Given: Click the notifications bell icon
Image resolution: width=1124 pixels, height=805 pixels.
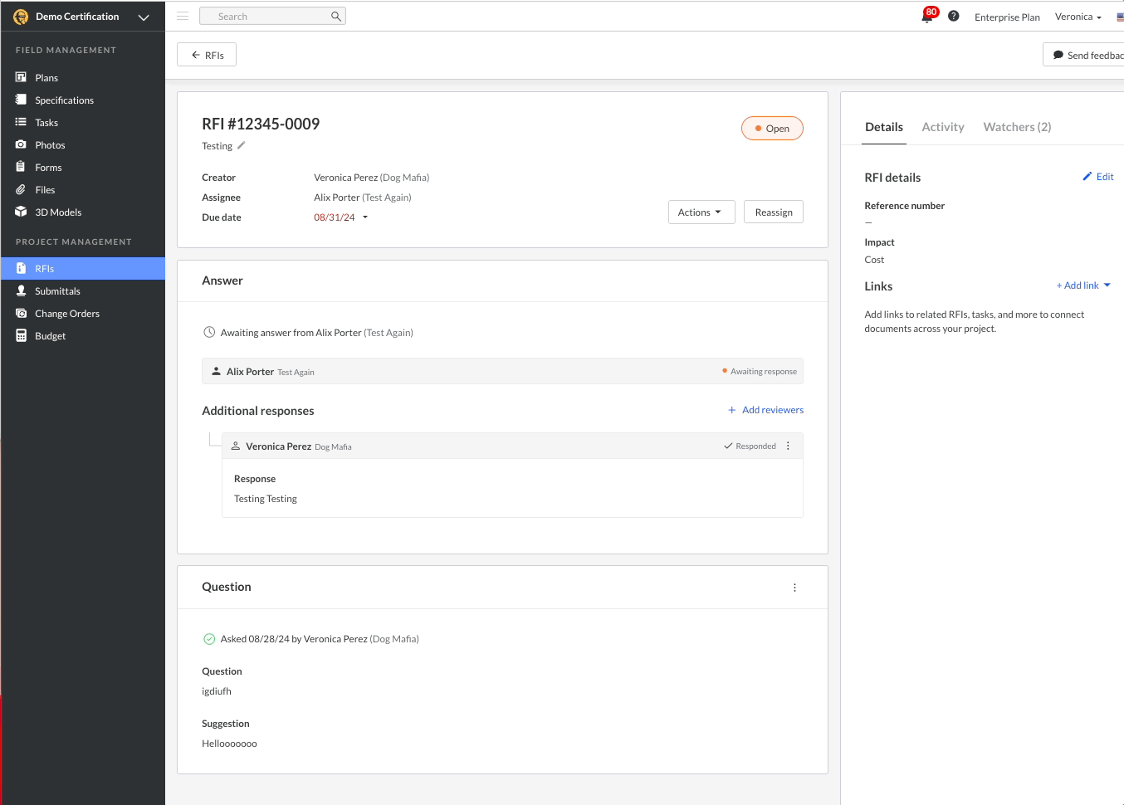Looking at the screenshot, I should tap(927, 17).
